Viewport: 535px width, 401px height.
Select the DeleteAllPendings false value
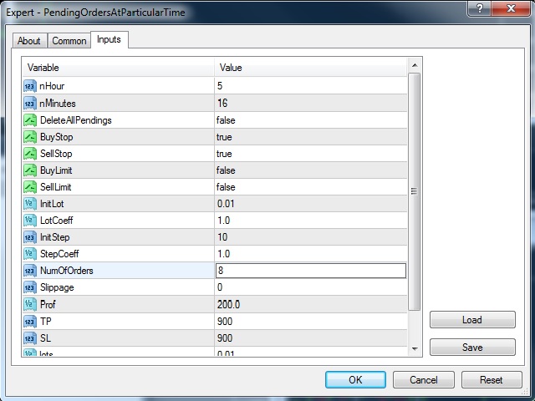pyautogui.click(x=309, y=120)
